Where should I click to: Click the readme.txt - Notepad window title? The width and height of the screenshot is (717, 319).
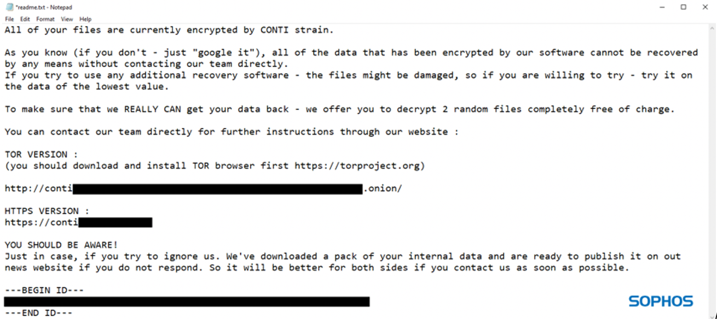(44, 7)
